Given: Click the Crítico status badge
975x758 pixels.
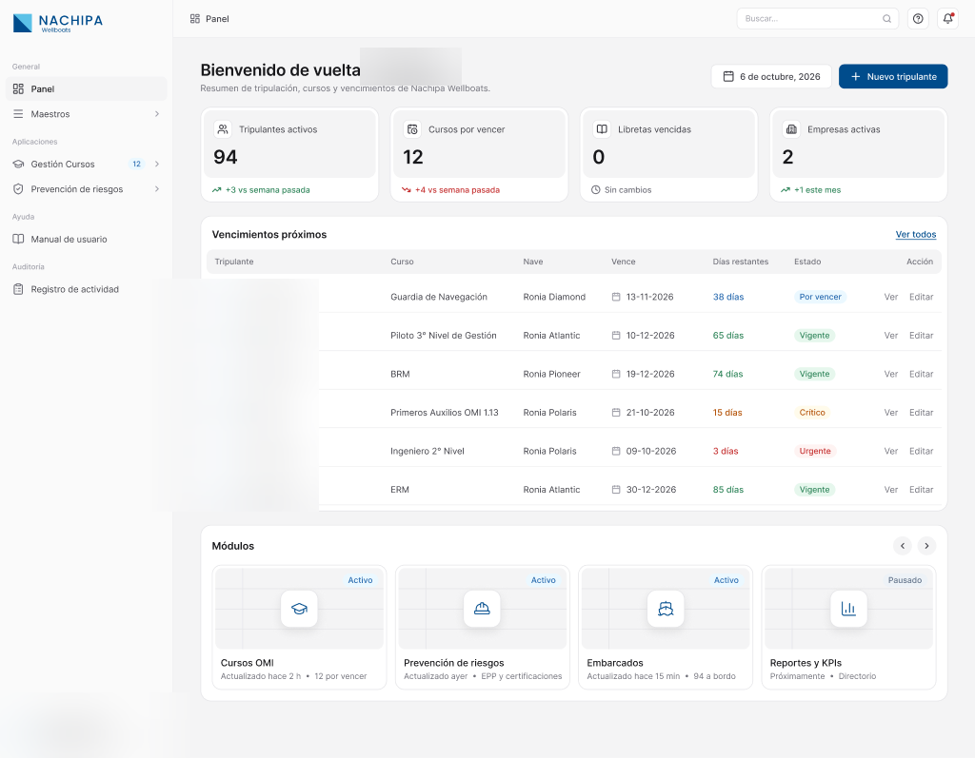Looking at the screenshot, I should click(x=812, y=413).
